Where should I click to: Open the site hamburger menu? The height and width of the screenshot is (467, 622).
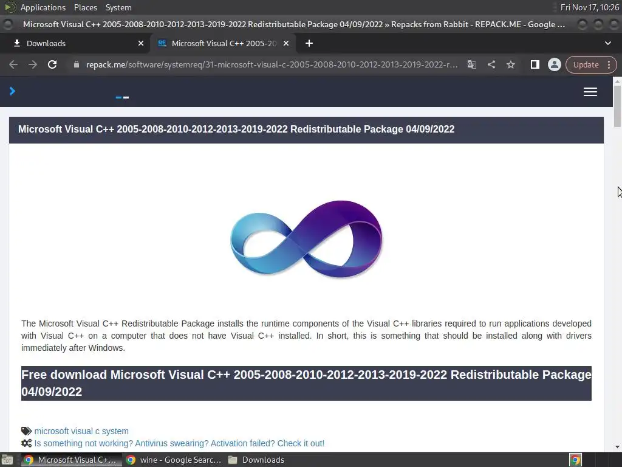590,92
